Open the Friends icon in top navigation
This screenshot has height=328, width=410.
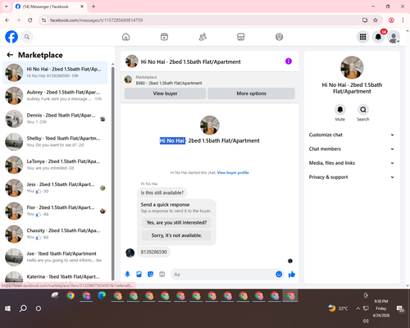(x=203, y=37)
